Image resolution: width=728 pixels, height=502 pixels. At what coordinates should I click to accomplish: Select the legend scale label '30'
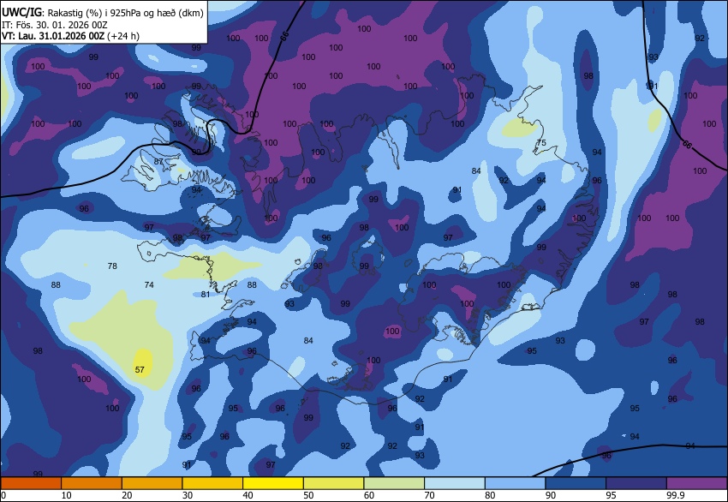tap(188, 495)
